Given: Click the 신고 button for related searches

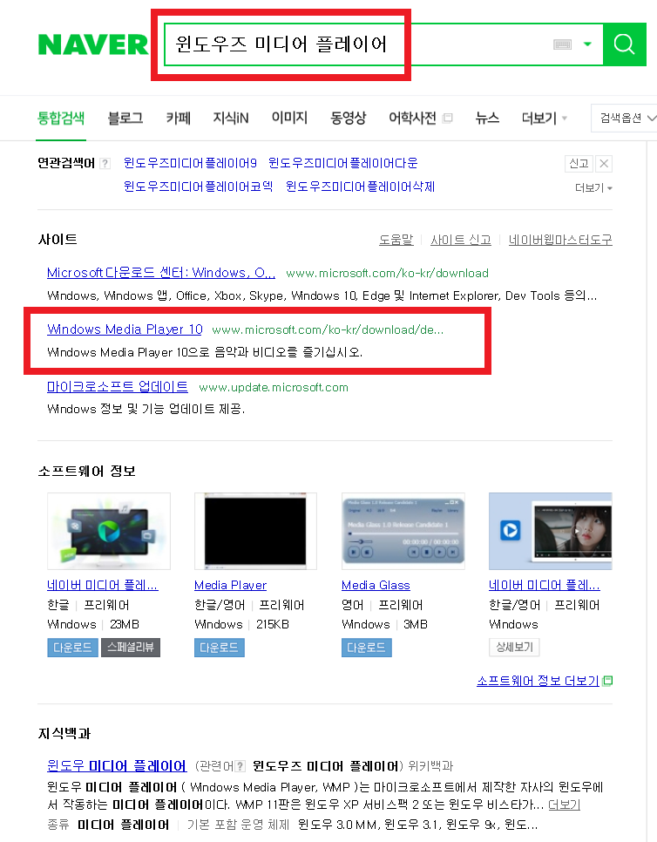Looking at the screenshot, I should [579, 163].
